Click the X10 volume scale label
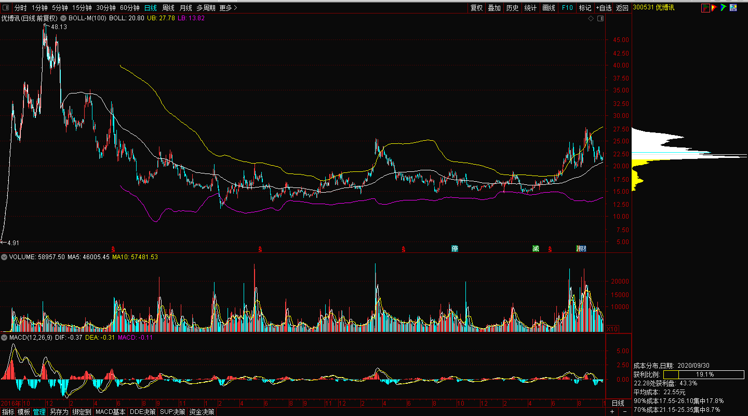The width and height of the screenshot is (748, 416). coord(613,329)
